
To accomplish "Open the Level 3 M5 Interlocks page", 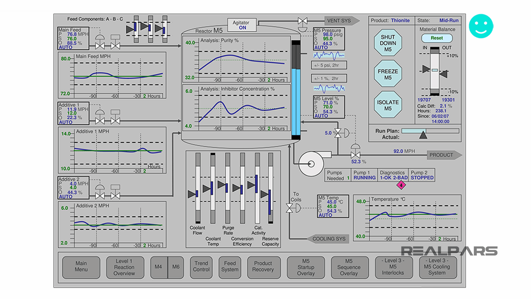I will tap(393, 267).
